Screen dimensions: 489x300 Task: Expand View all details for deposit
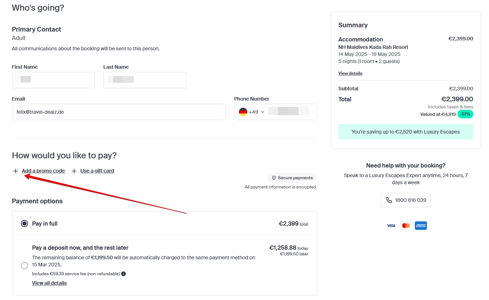49,283
